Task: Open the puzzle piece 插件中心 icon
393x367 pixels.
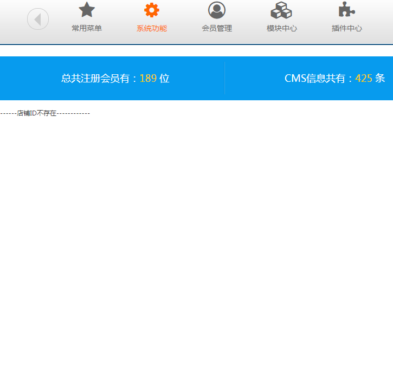Action: [x=346, y=10]
